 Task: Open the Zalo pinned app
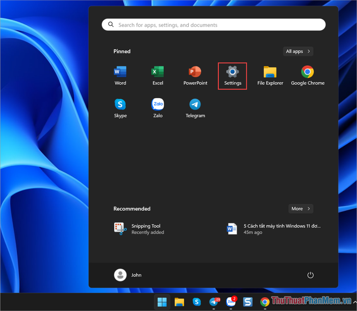pos(158,108)
